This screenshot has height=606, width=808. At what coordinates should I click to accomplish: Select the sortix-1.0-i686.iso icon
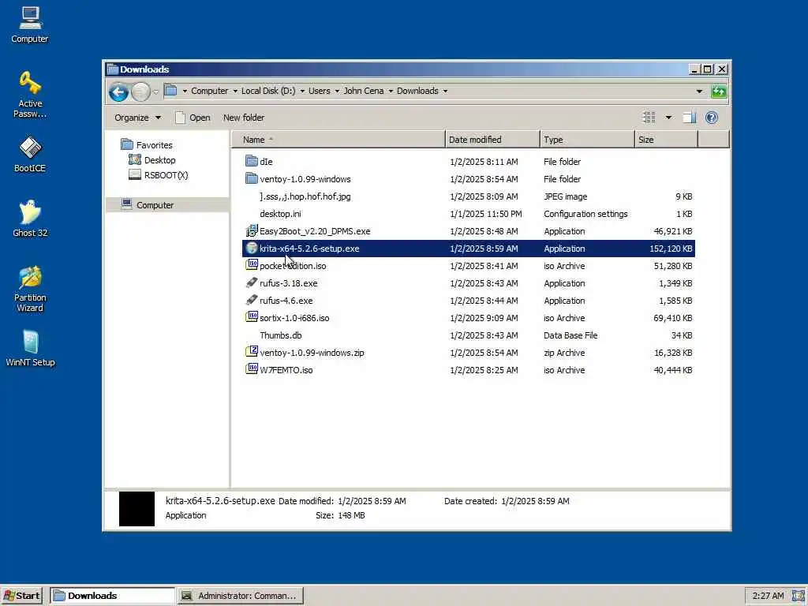(x=252, y=317)
